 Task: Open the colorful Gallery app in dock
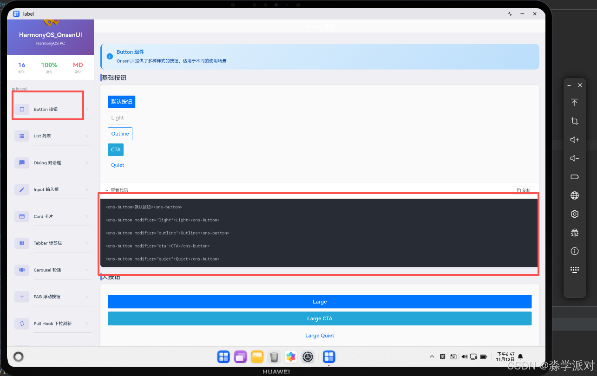(291, 357)
